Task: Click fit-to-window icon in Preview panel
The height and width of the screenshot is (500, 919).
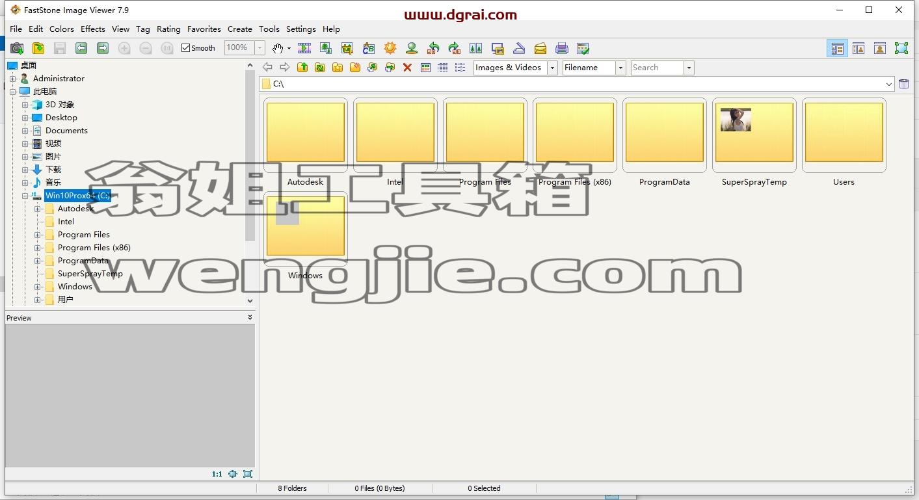Action: (x=233, y=474)
